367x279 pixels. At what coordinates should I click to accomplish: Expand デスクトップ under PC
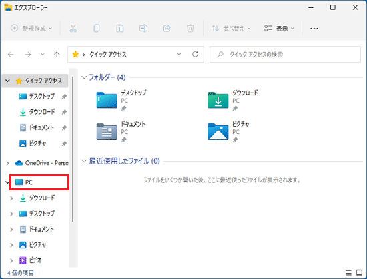click(x=11, y=214)
